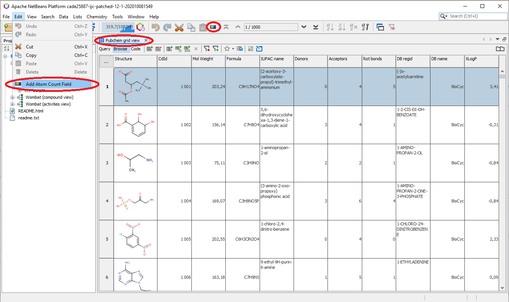Go to last record with double-down arrow
509x302 pixels.
point(316,27)
